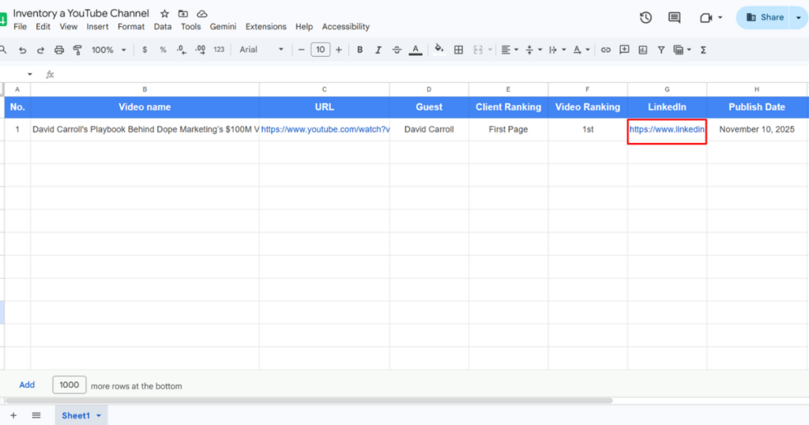The height and width of the screenshot is (425, 809).
Task: Toggle bold formatting
Action: pos(359,50)
